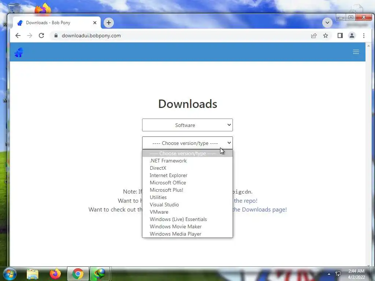Close the Downloads - Bob Pony tab
The image size is (375, 281).
click(x=95, y=23)
